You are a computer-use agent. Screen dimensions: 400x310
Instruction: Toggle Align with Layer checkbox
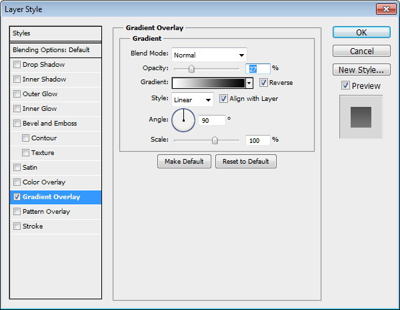point(223,99)
